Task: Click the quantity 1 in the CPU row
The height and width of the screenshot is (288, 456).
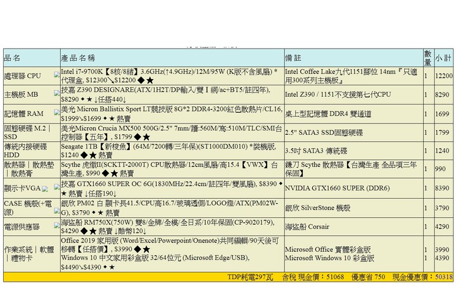Action: (426, 76)
